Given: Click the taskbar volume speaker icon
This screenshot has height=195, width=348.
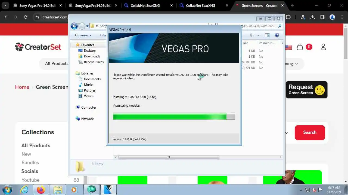Looking at the screenshot, I should (314, 190).
